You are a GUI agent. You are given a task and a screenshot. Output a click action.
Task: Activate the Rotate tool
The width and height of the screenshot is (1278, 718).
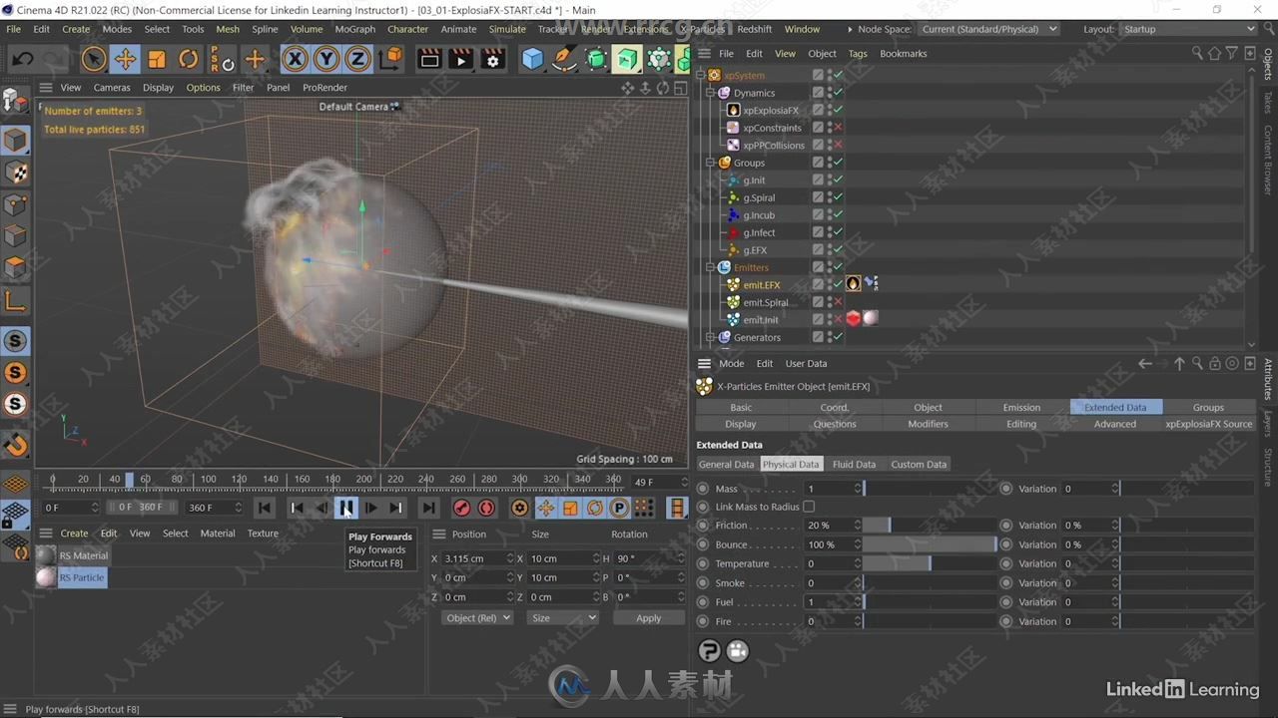click(188, 60)
